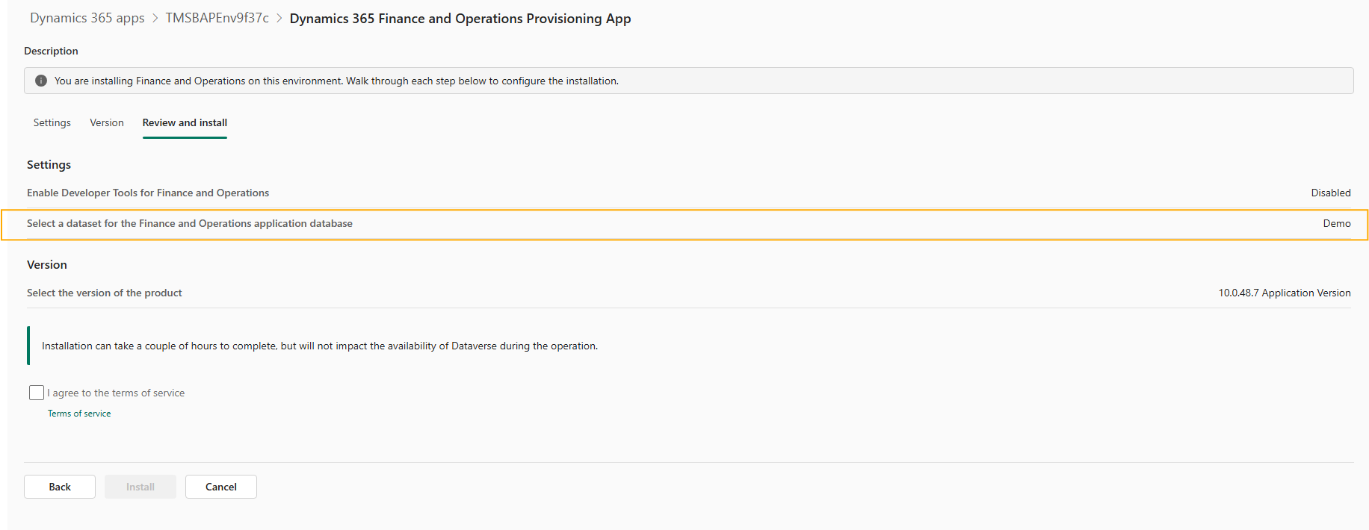Open the Settings tab

(x=52, y=122)
